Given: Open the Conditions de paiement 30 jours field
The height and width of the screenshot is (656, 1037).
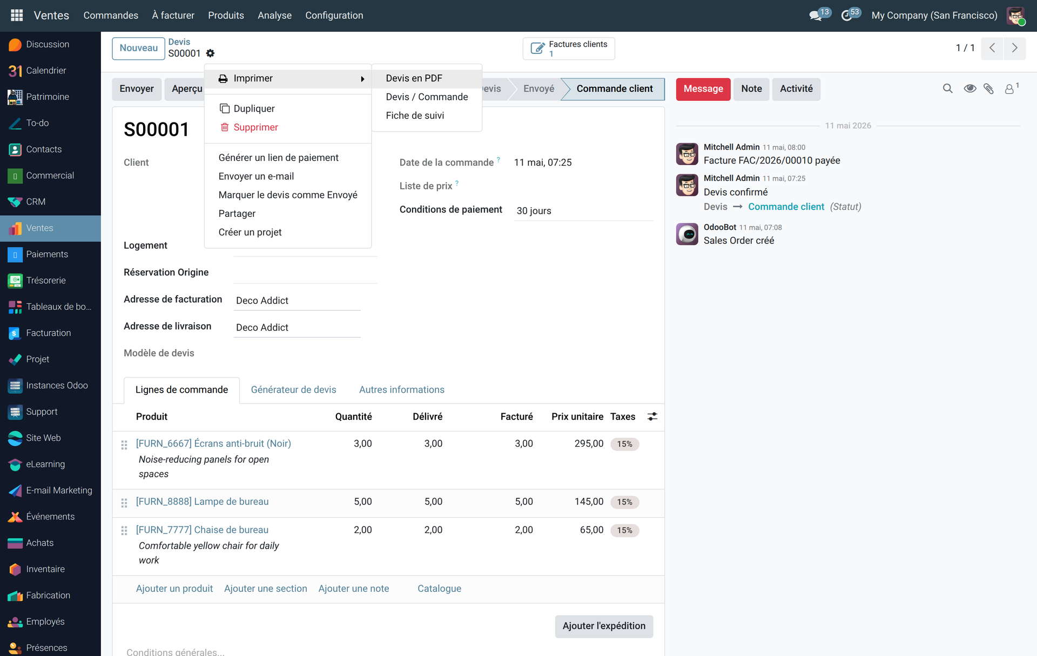Looking at the screenshot, I should pos(583,211).
